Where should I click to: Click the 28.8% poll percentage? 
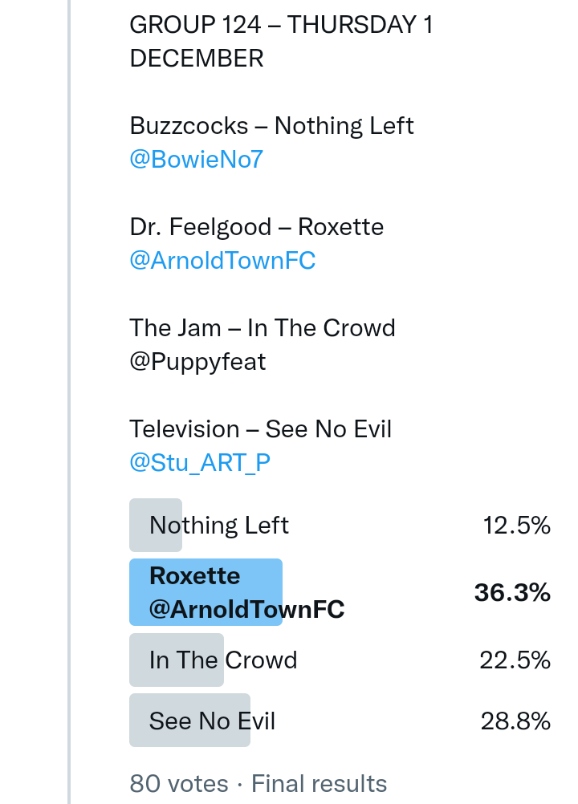click(515, 721)
